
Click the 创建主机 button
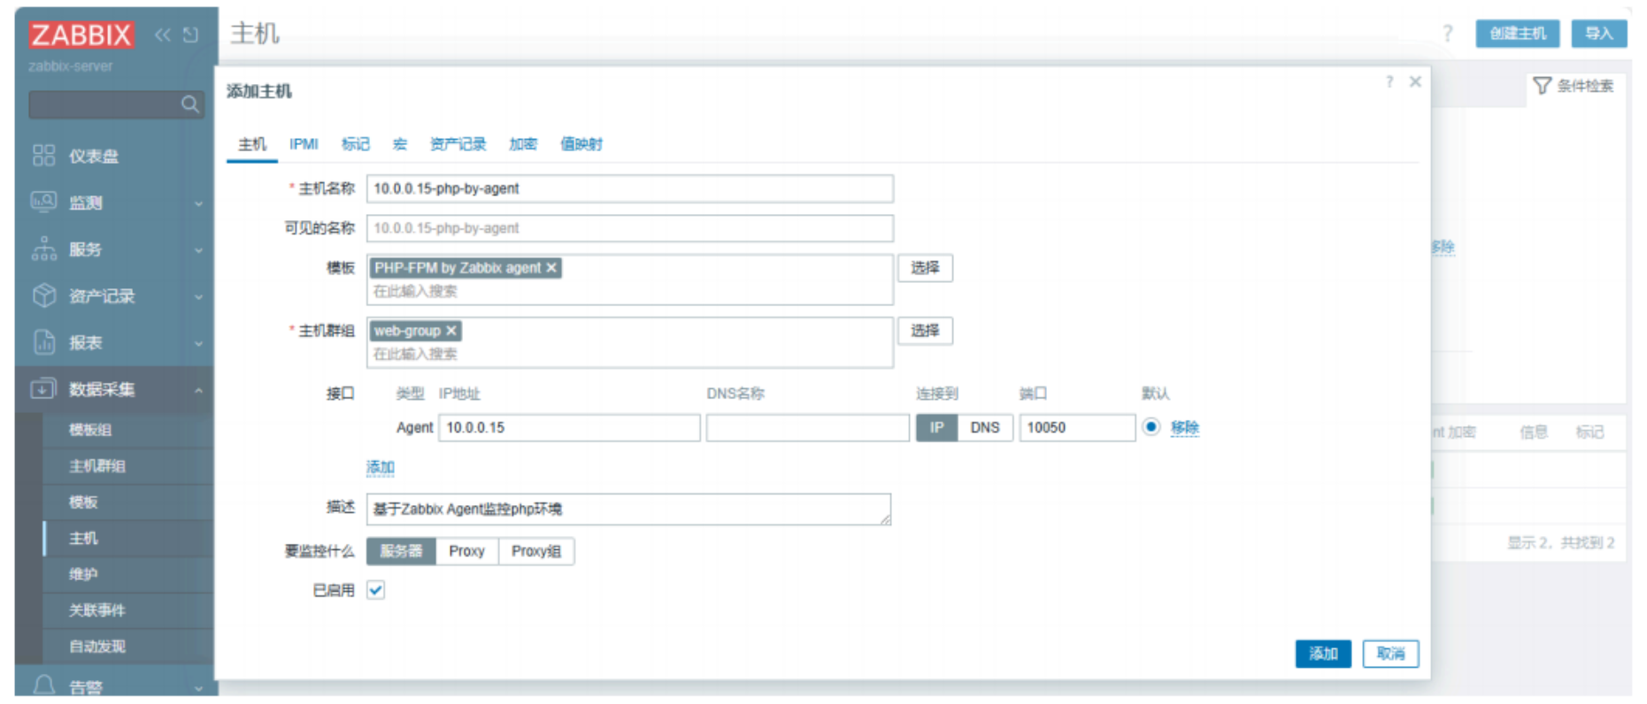1518,34
